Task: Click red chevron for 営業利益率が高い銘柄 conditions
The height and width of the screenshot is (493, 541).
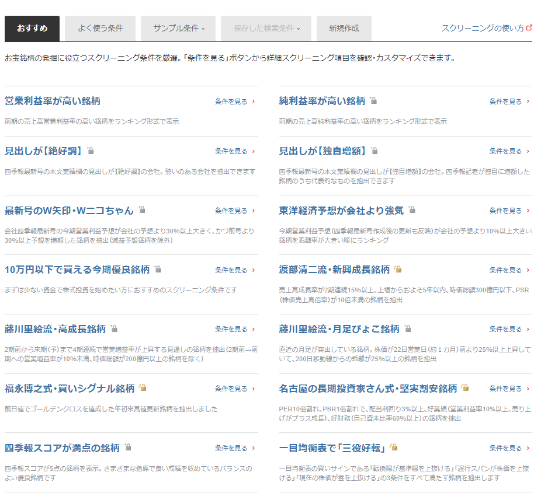Action: pos(253,102)
